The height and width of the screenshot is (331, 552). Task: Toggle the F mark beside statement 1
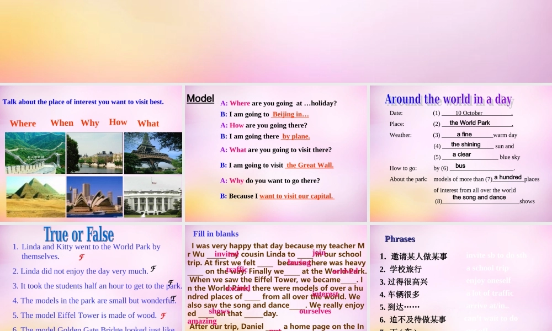point(81,257)
